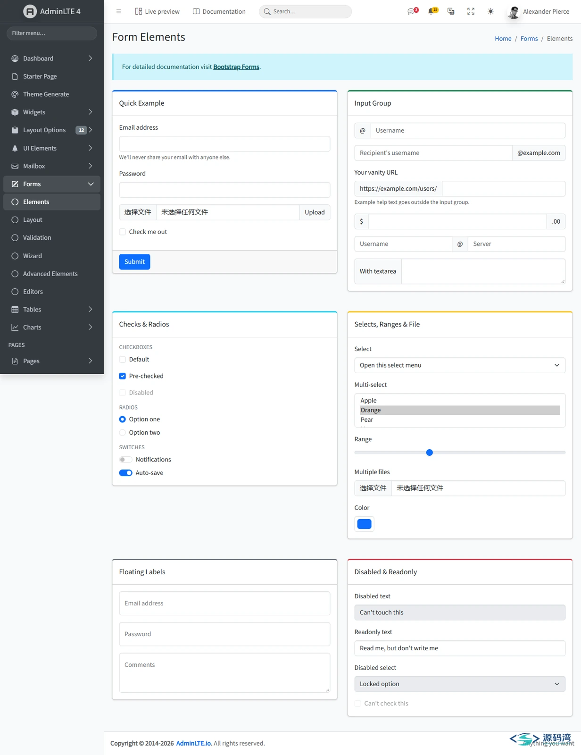Image resolution: width=581 pixels, height=755 pixels.
Task: Switch theme using sun icon
Action: [x=490, y=11]
